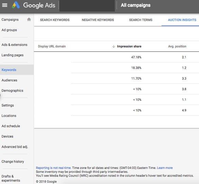Open Settings in the sidebar
Image resolution: width=199 pixels, height=184 pixels.
(x=7, y=105)
